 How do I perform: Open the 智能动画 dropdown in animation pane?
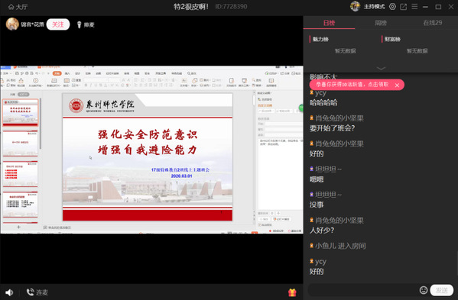tap(284, 111)
